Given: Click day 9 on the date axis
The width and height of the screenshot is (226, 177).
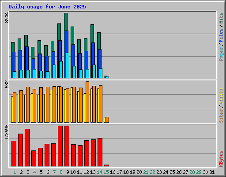Looking at the screenshot, I should (x=68, y=172).
